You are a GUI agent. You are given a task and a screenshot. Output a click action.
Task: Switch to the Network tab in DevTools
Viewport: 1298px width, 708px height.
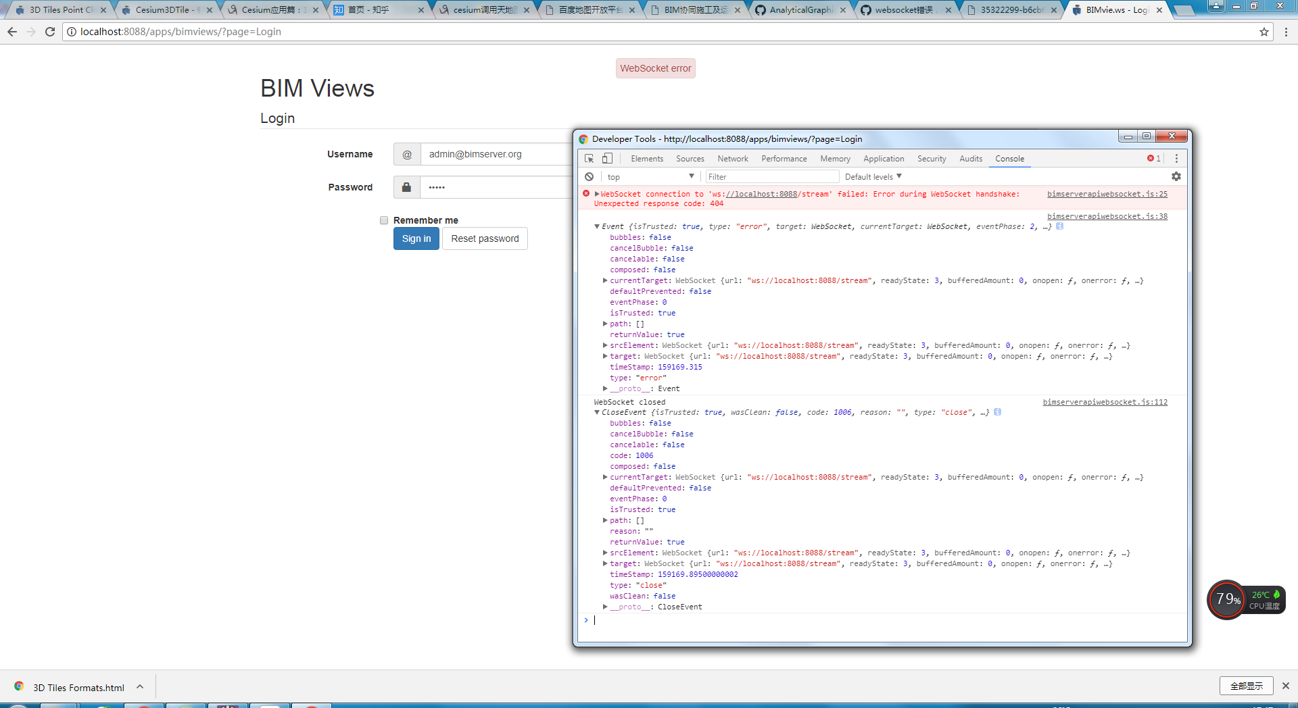(x=733, y=158)
